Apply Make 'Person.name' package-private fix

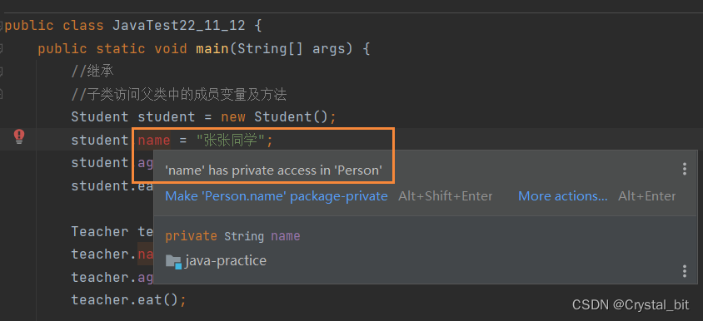pyautogui.click(x=277, y=196)
